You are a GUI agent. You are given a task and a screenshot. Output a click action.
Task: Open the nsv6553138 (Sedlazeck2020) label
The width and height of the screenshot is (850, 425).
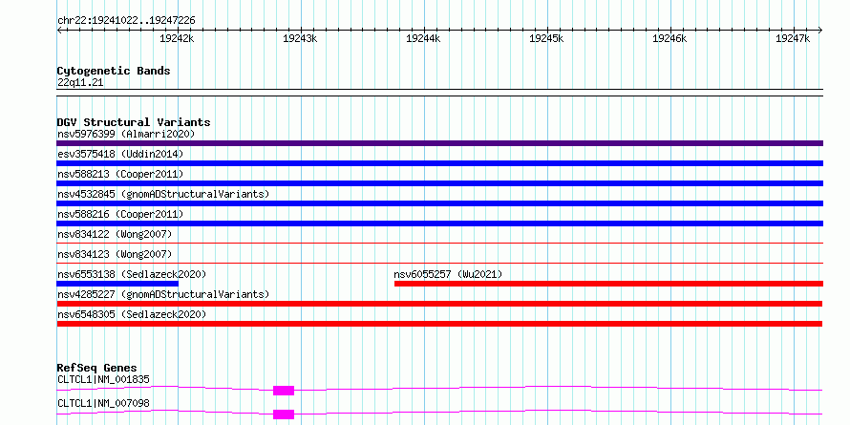(132, 274)
